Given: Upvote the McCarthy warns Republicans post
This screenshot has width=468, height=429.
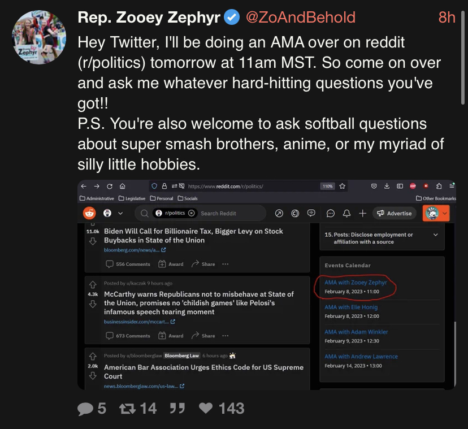Looking at the screenshot, I should click(x=93, y=284).
